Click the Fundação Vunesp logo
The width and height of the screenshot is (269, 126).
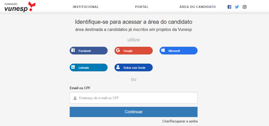pyautogui.click(x=20, y=7)
